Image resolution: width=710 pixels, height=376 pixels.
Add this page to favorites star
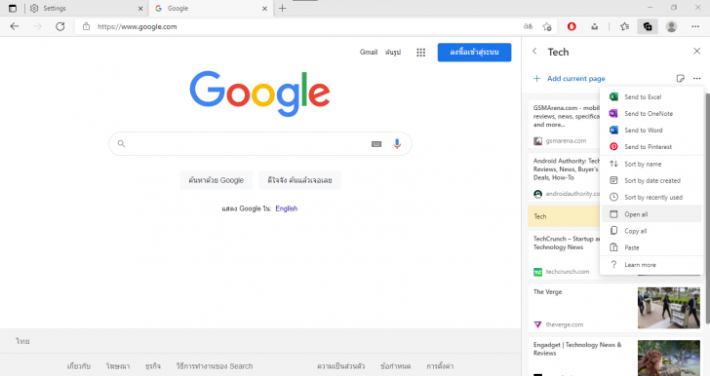[x=547, y=26]
